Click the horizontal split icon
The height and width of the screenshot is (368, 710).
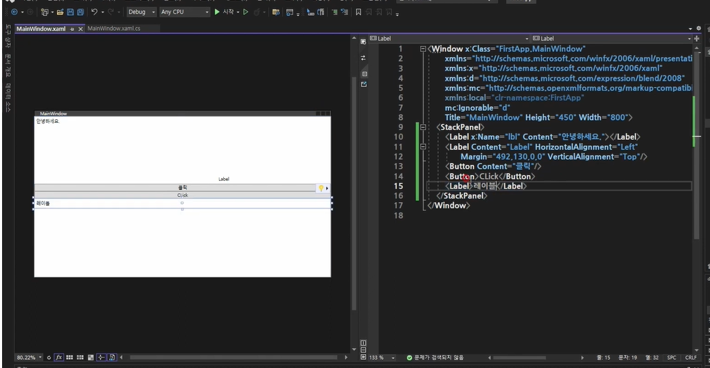pos(363,350)
